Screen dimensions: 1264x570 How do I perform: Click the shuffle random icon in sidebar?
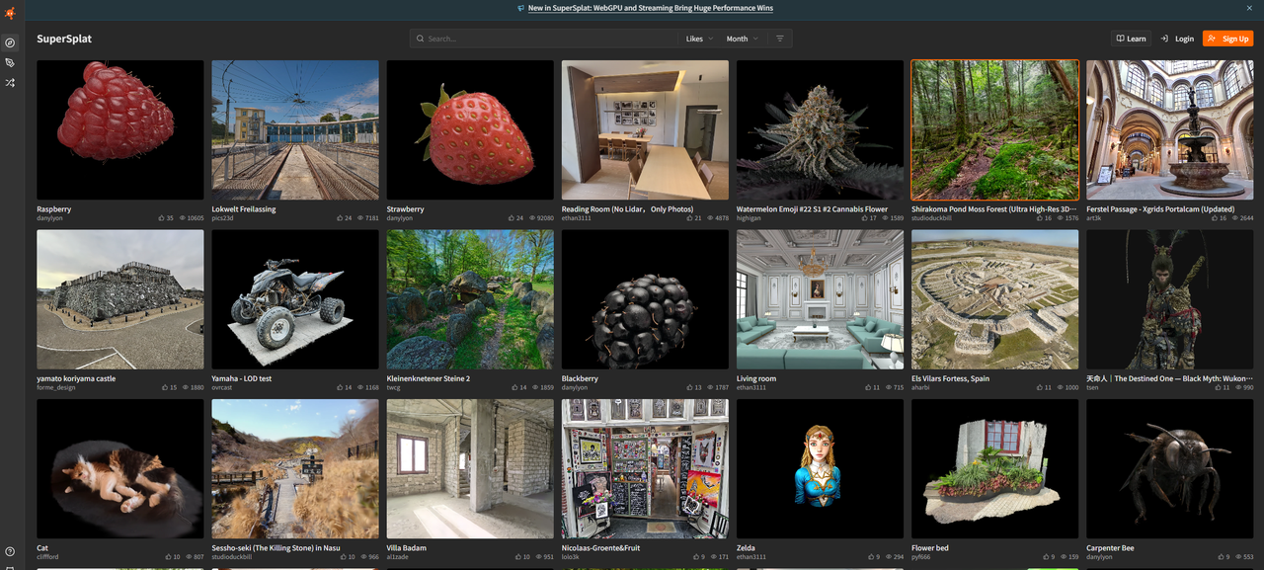pos(10,83)
